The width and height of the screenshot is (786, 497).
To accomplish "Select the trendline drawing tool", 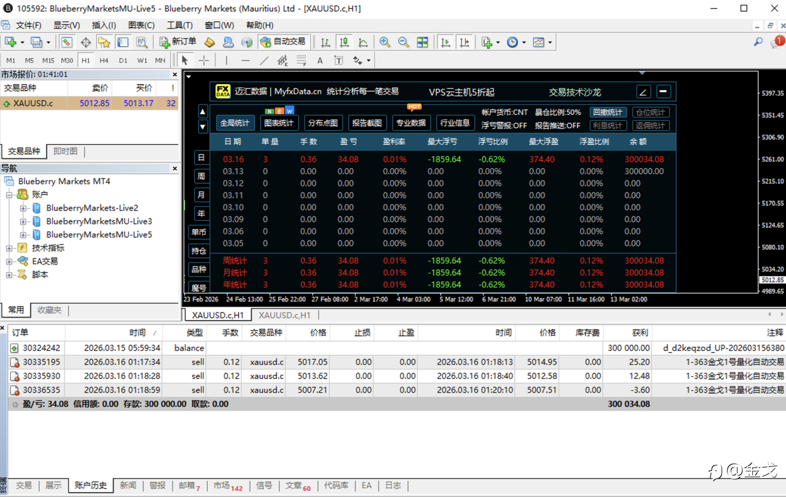I will click(x=264, y=60).
